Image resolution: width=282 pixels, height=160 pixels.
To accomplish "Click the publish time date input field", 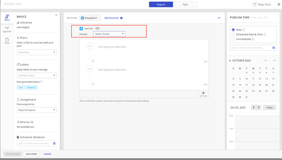I will (x=253, y=48).
